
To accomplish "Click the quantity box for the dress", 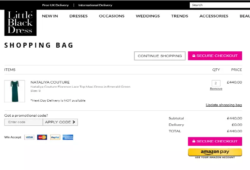I will pos(216,83).
